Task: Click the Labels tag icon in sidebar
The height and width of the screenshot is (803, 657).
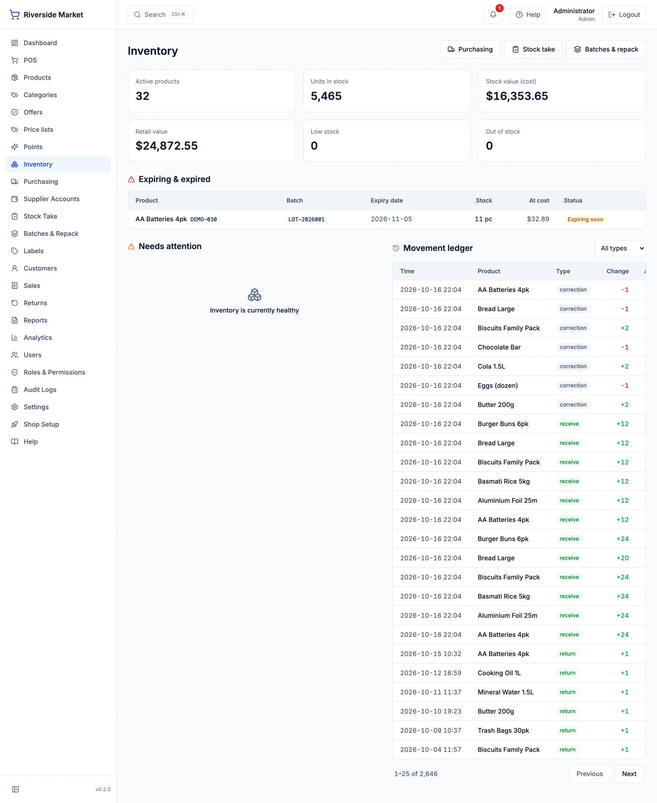Action: click(15, 251)
